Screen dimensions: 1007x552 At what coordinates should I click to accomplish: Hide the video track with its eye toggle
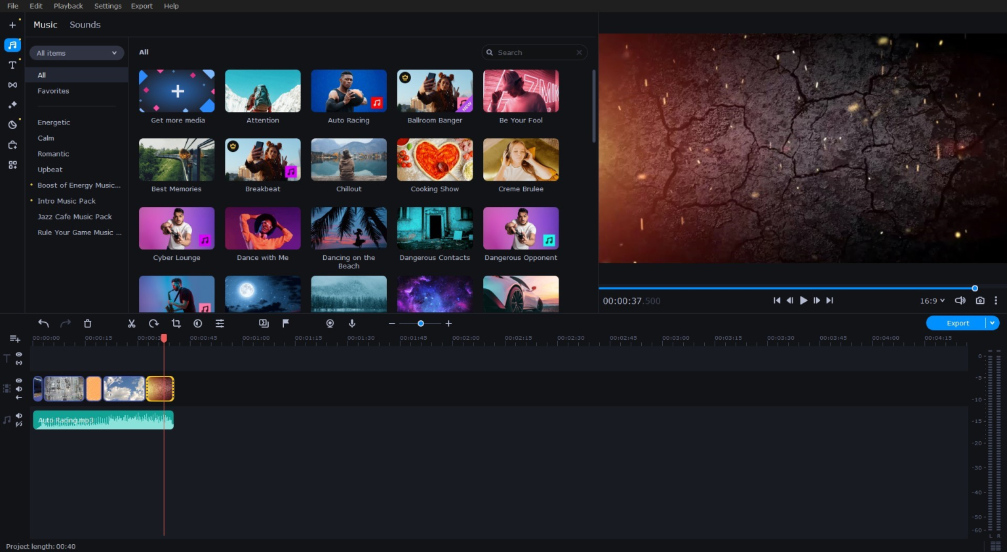(19, 380)
